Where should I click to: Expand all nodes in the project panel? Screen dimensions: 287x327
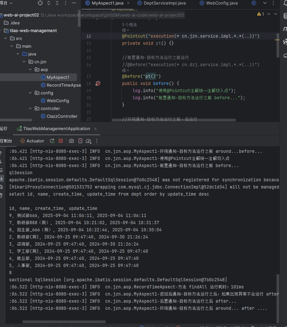(x=49, y=3)
